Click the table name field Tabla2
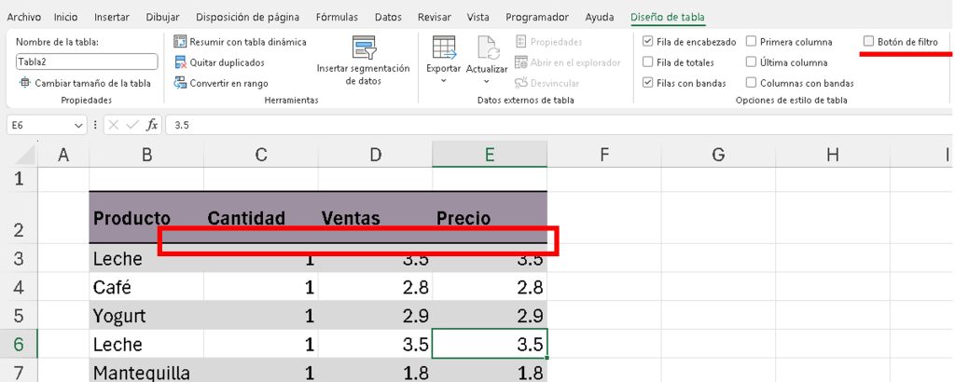 click(x=86, y=62)
